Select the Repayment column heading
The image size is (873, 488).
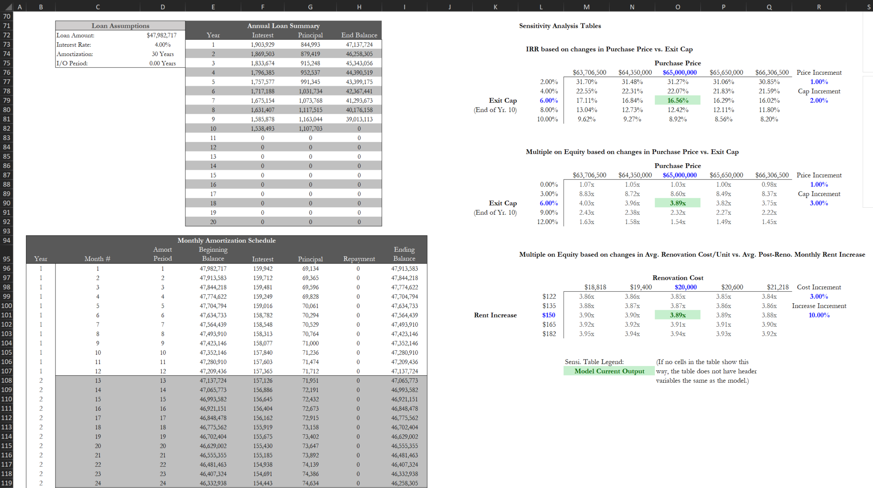[359, 259]
